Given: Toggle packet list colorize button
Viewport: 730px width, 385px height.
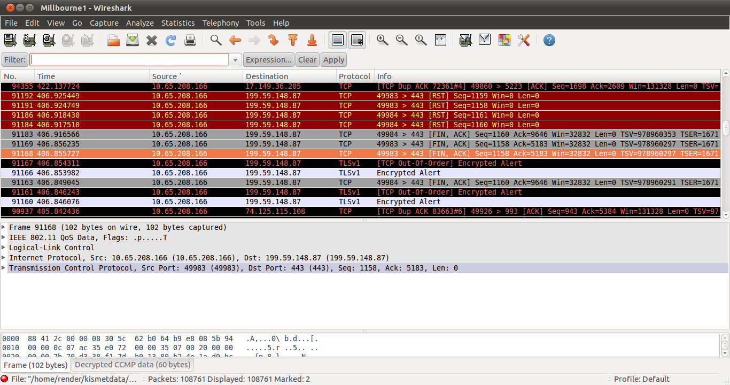Looking at the screenshot, I should 338,40.
